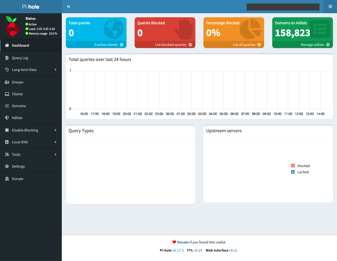Click the 'Upstream servers' panel heading
The height and width of the screenshot is (261, 337).
point(224,131)
